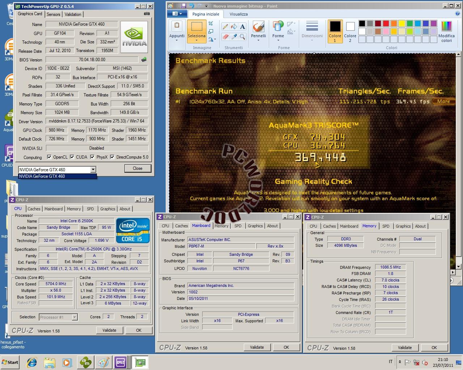Screen dimensions: 463x370
Task: Select the Colore 1 black swatch
Action: (335, 31)
